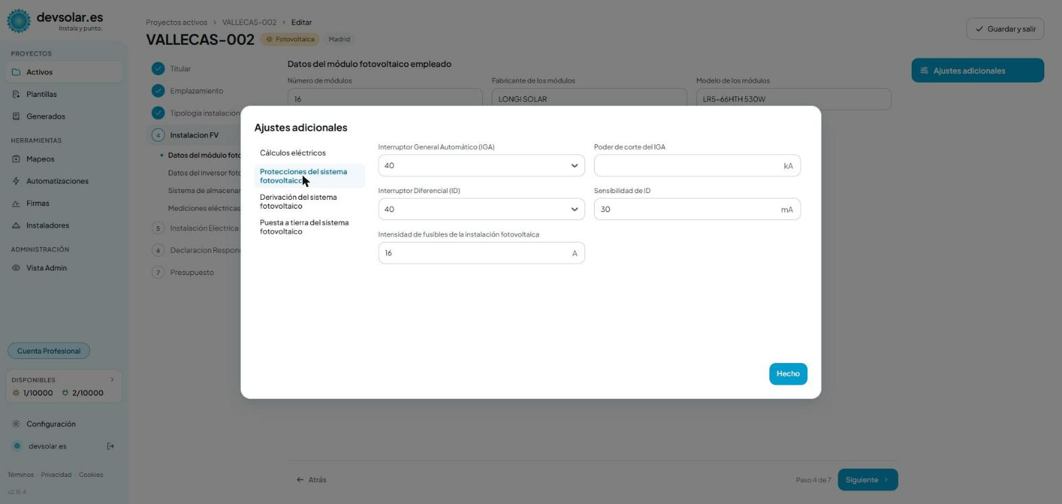Open the Cookies link
Viewport: 1062px width, 504px height.
click(91, 475)
